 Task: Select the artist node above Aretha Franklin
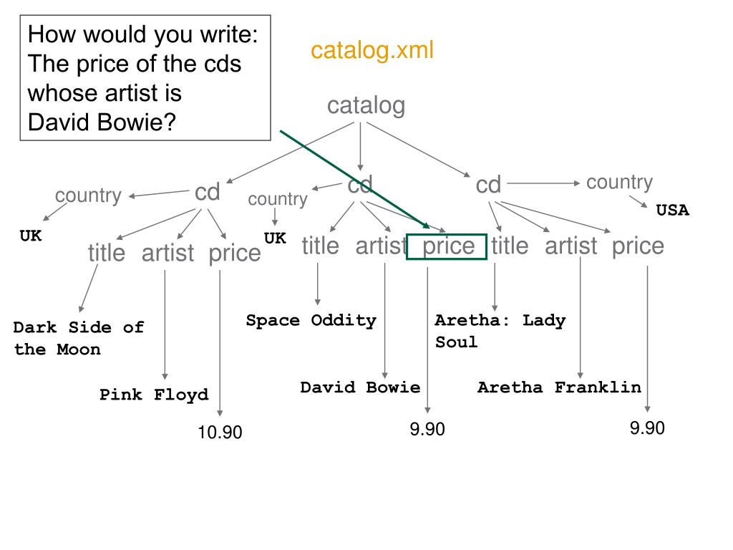pyautogui.click(x=571, y=246)
